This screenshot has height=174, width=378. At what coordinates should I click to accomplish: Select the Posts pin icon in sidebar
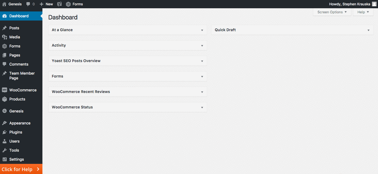tap(5, 28)
